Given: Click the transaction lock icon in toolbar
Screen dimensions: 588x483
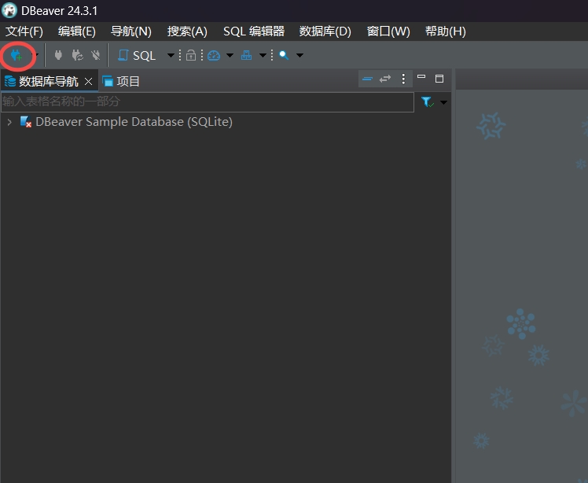Looking at the screenshot, I should click(191, 55).
